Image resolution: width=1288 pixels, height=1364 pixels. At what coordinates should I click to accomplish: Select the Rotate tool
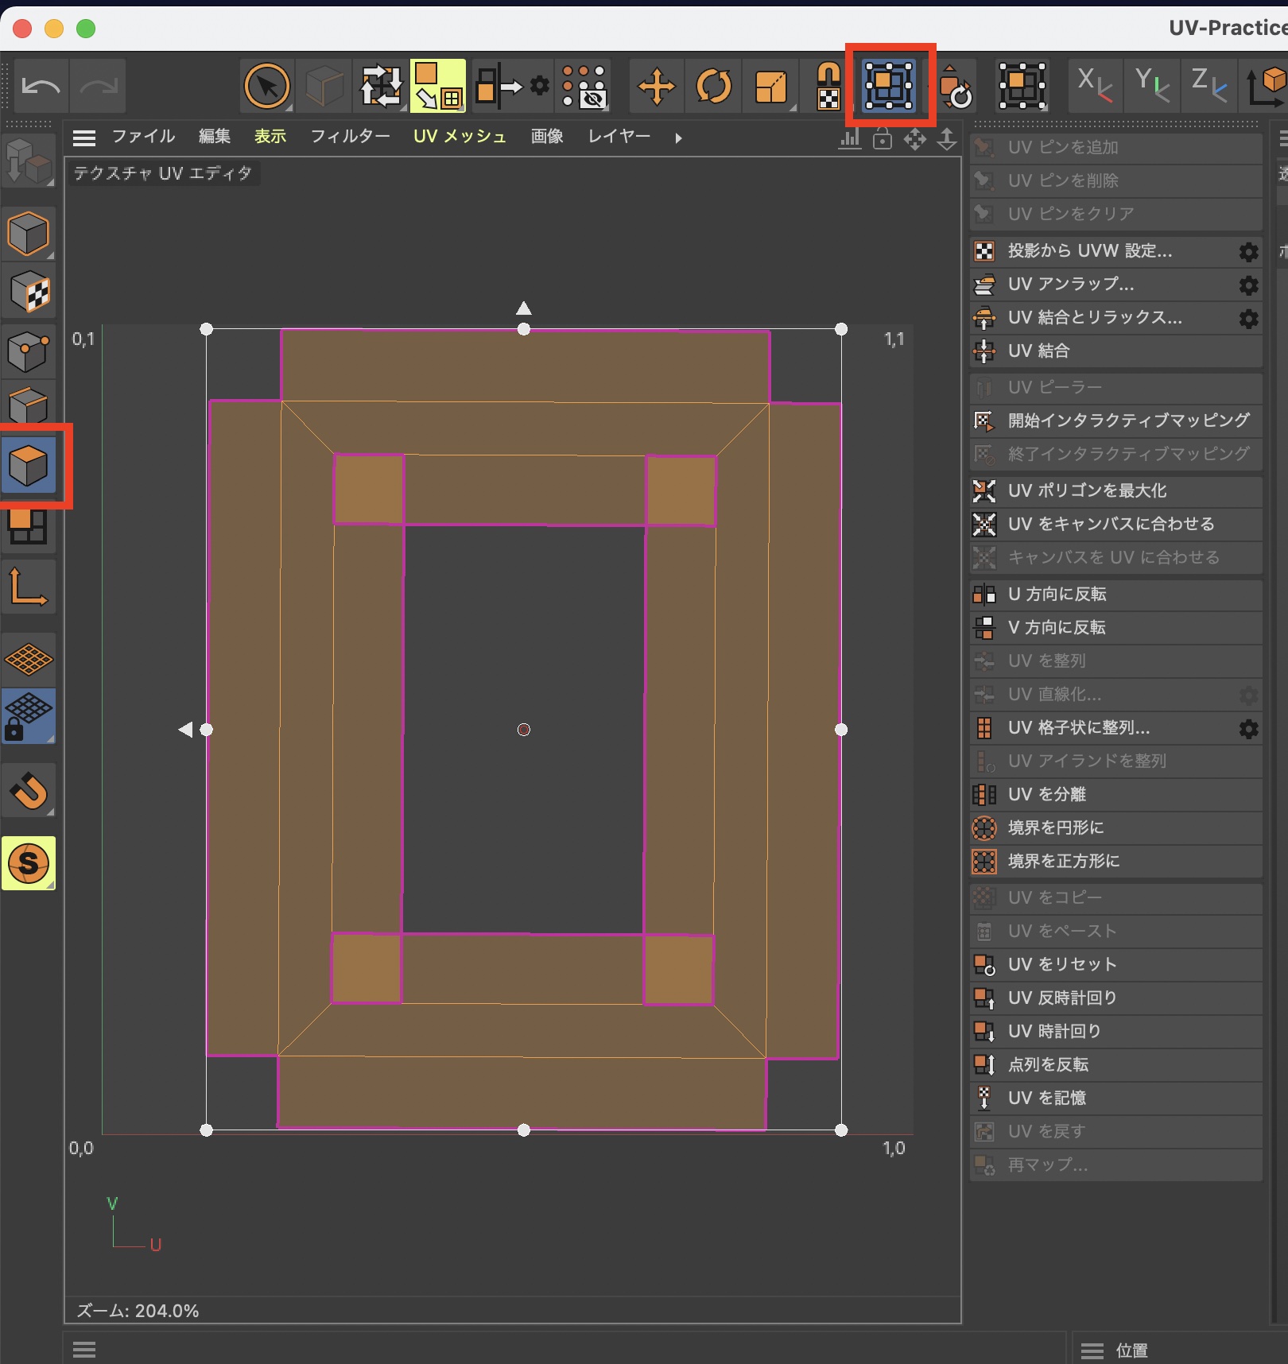tap(713, 86)
